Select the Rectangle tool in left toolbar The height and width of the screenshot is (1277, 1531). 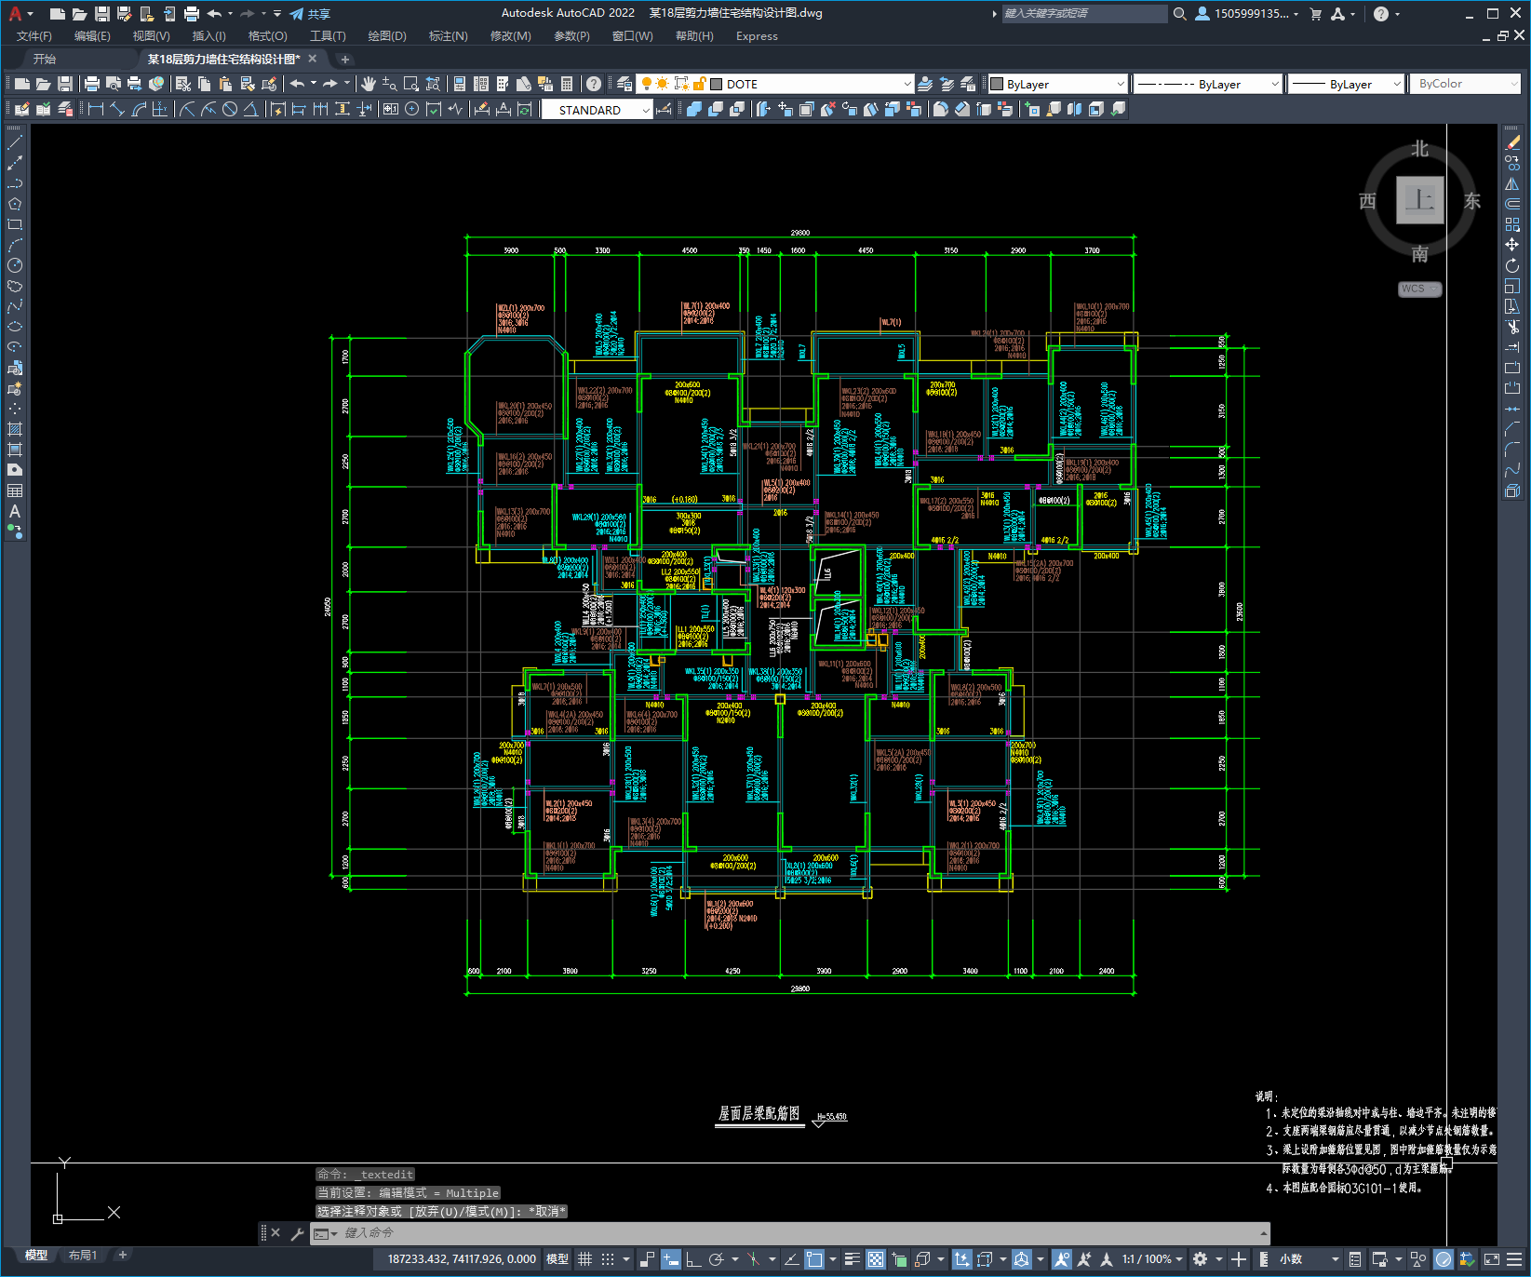coord(15,224)
